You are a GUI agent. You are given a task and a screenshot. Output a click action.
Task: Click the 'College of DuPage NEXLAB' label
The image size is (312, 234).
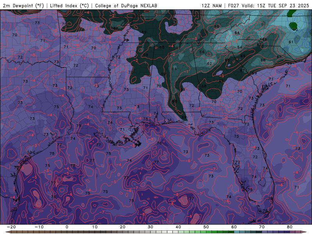click(x=126, y=6)
